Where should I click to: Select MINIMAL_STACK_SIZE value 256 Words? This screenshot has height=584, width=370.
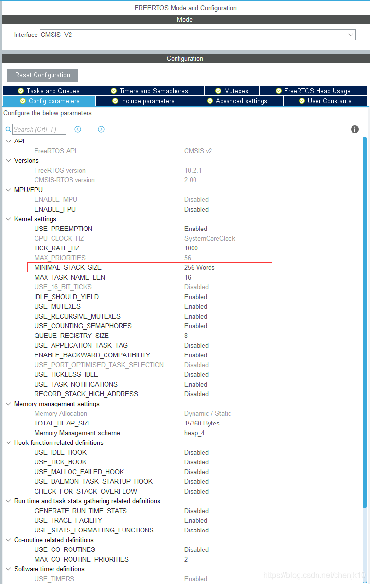click(x=199, y=267)
